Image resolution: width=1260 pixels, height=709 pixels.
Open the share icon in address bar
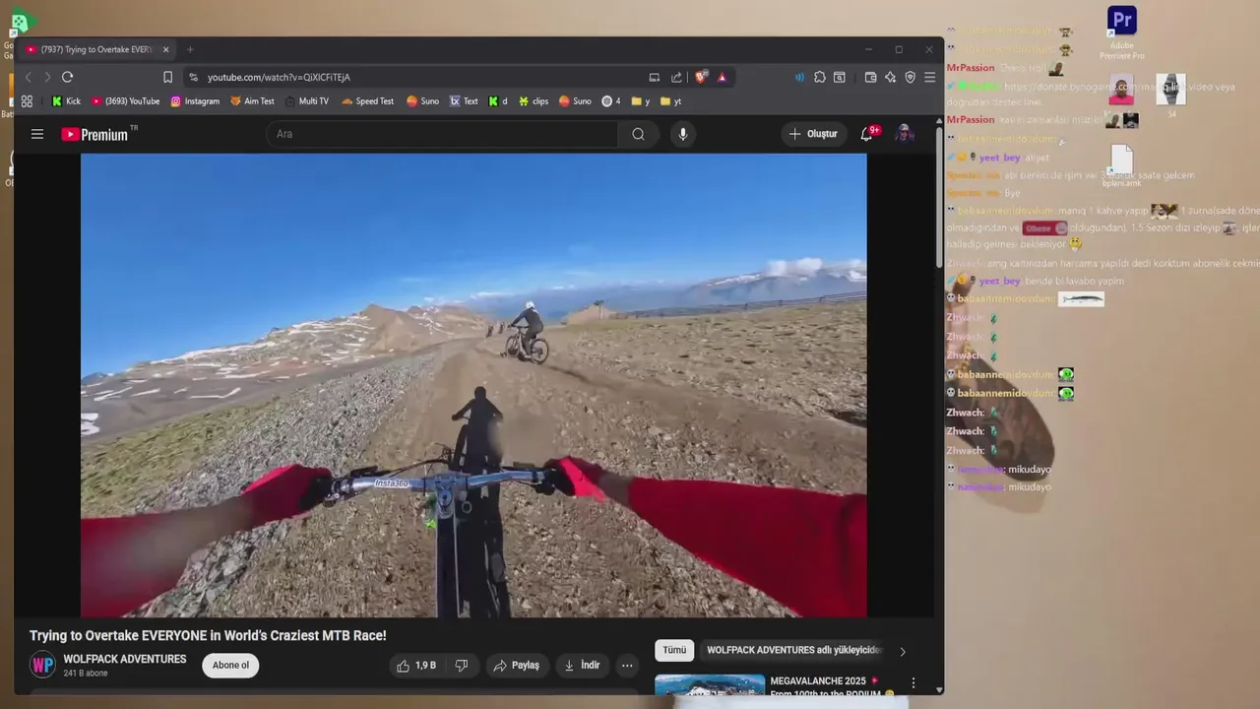pyautogui.click(x=676, y=77)
